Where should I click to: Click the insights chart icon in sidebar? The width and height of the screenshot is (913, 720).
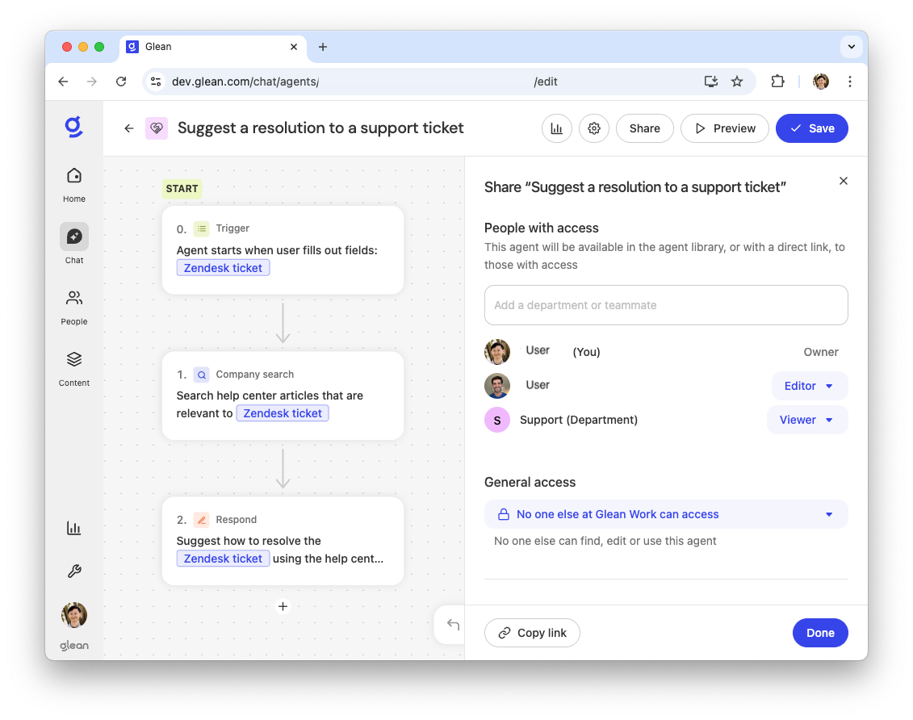click(74, 528)
